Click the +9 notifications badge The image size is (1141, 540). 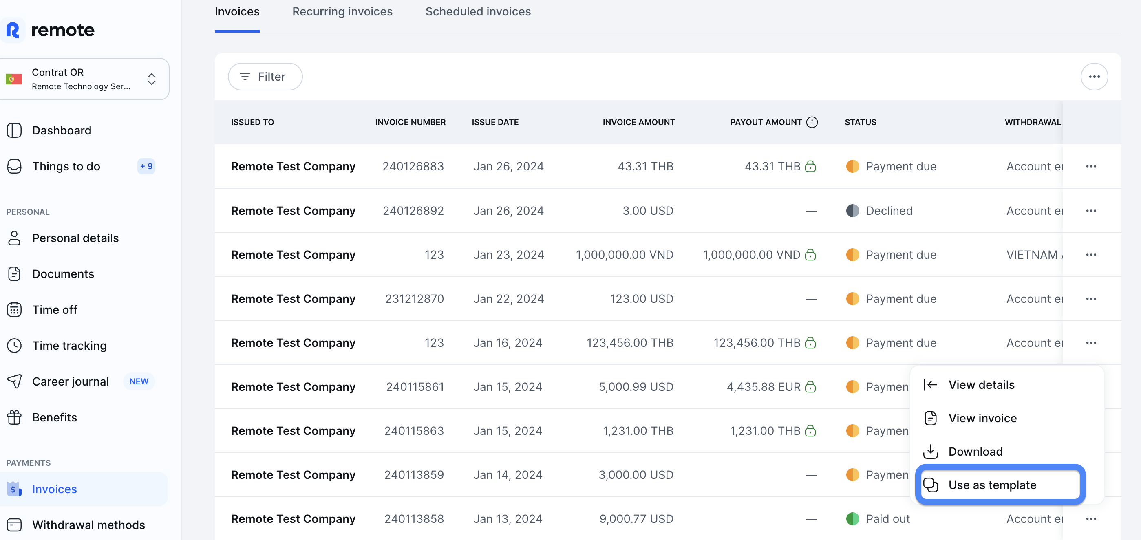[146, 166]
